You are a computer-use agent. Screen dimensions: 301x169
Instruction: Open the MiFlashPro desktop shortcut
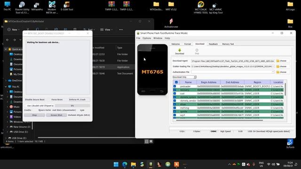[x=37, y=6]
